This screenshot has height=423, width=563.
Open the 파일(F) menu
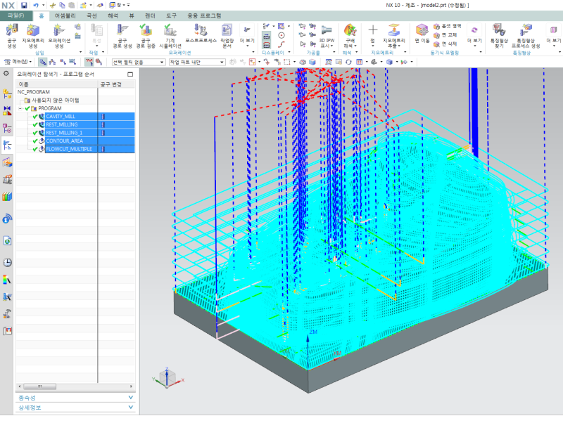click(x=15, y=15)
